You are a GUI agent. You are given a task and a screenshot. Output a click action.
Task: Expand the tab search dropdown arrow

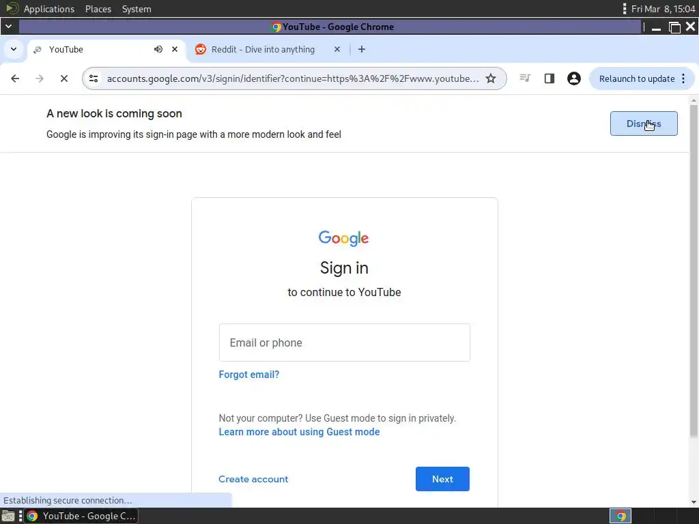[x=14, y=49]
